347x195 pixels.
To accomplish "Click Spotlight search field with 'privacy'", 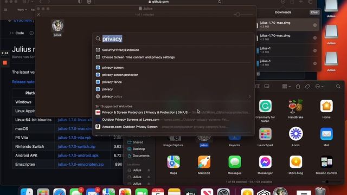I will pos(173,39).
